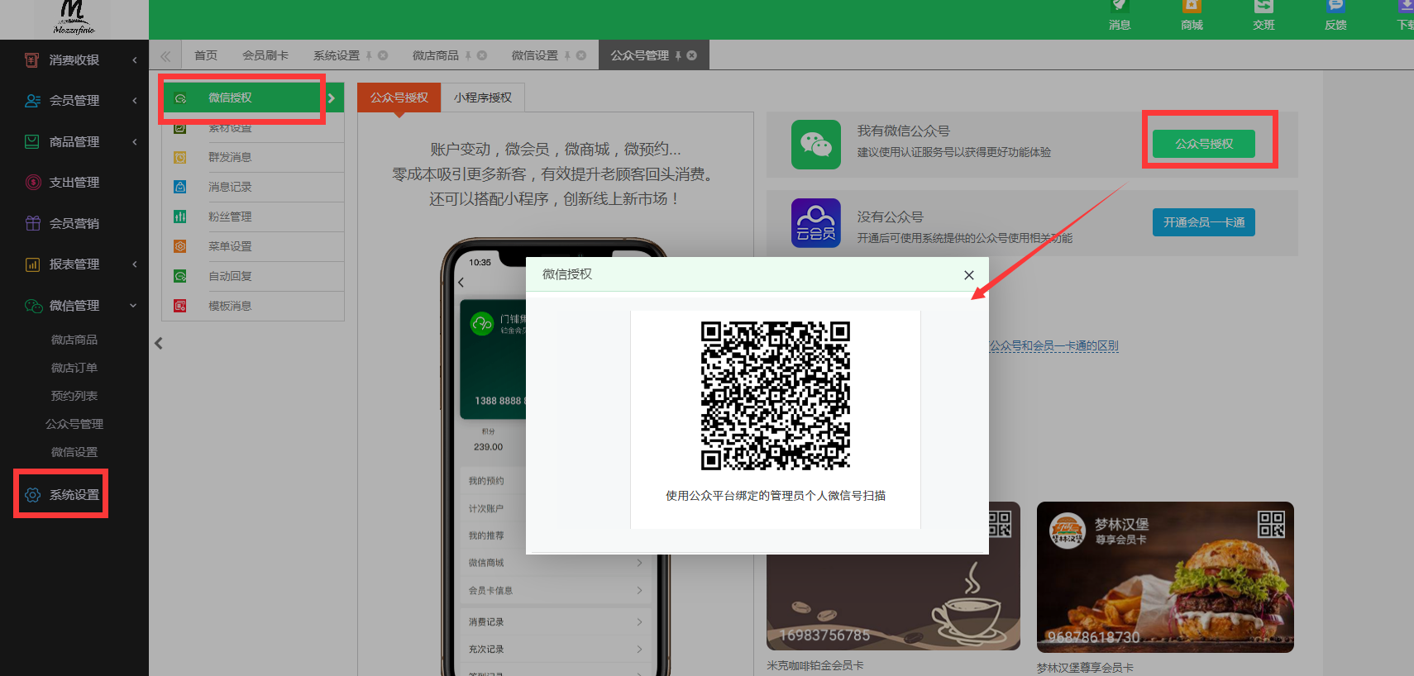Close the 系统设置 tab with its x icon
The width and height of the screenshot is (1414, 676).
point(383,55)
